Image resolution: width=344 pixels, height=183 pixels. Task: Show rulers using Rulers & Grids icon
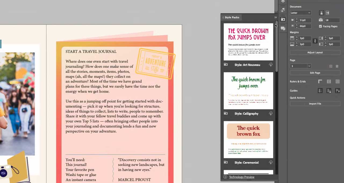[x=320, y=82]
